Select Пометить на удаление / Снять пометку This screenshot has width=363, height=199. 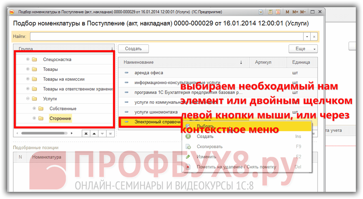[236, 167]
